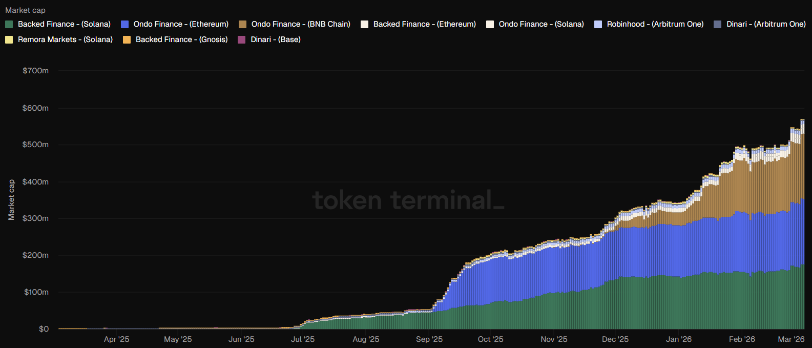Image resolution: width=812 pixels, height=348 pixels.
Task: Toggle the Dinari - (Arbitrum One) legend label
Action: (766, 24)
